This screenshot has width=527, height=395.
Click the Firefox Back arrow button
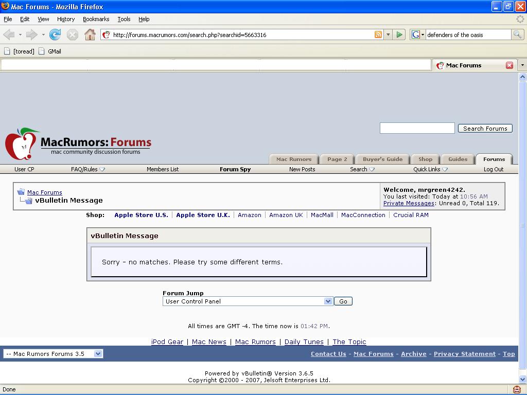coord(9,34)
